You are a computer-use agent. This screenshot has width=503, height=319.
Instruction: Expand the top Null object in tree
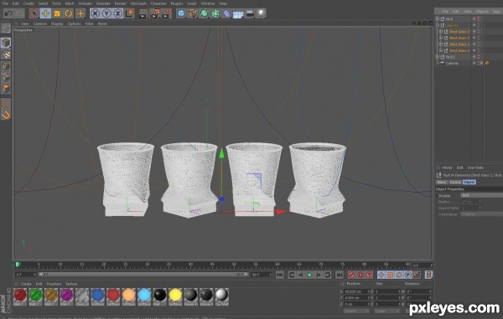pos(438,19)
